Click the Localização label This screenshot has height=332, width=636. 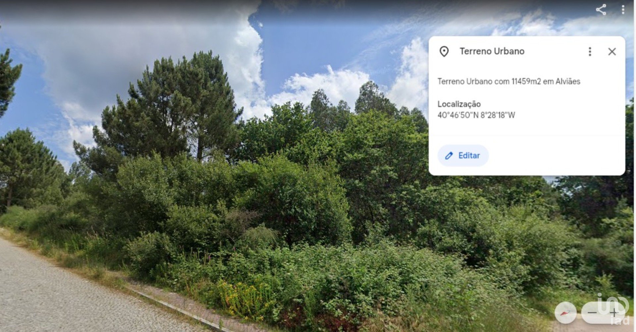459,104
